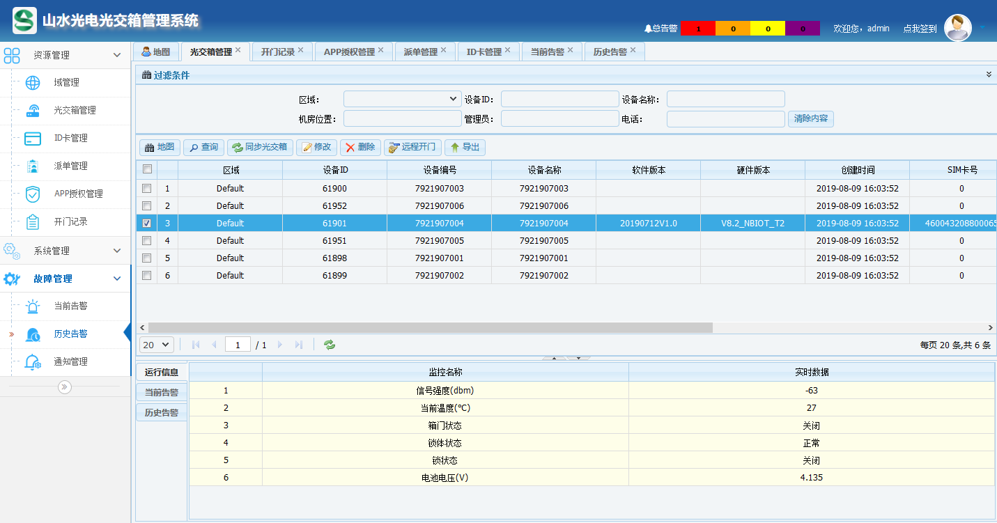Open APP授权管理 shield icon
Screen dimensions: 997x523
point(33,194)
